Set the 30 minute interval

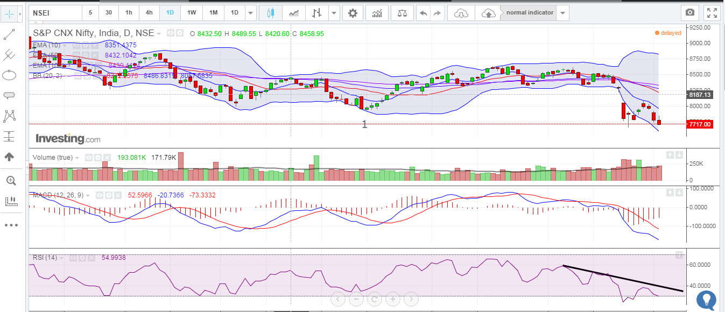point(109,12)
